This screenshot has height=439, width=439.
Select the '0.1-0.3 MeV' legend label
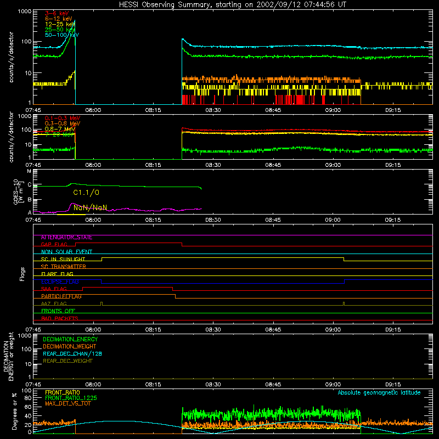tap(63, 118)
